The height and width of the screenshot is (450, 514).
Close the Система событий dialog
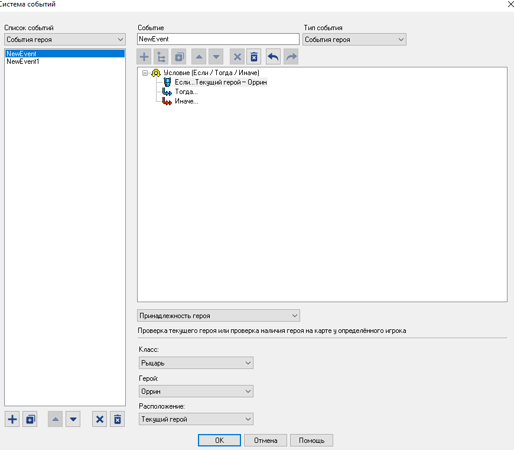(x=510, y=4)
